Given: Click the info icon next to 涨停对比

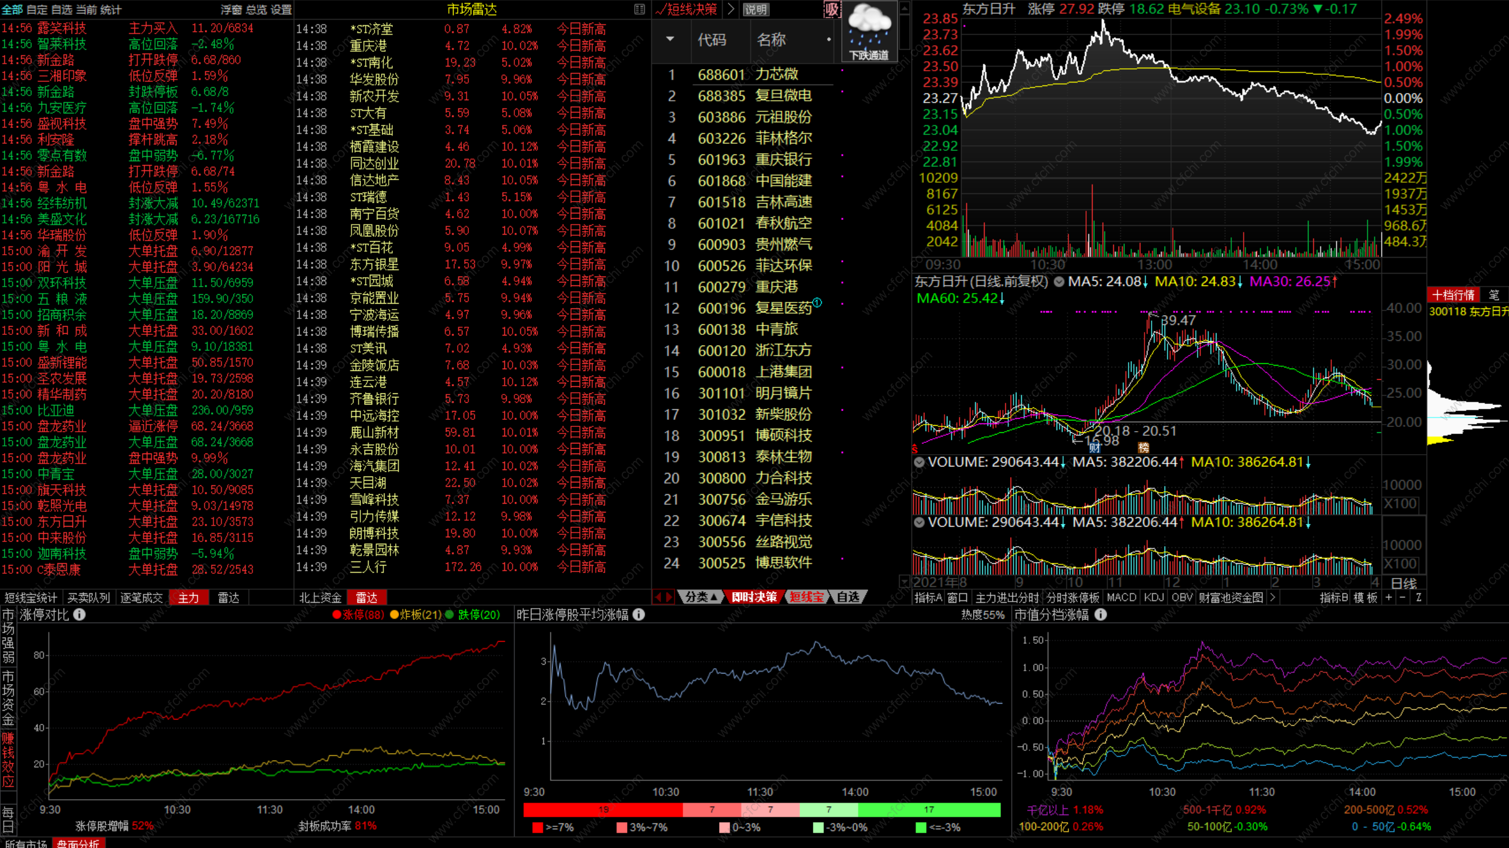Looking at the screenshot, I should coord(79,614).
